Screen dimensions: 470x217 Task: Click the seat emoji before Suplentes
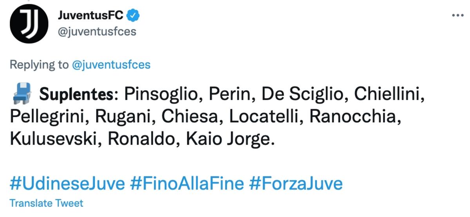[x=21, y=94]
